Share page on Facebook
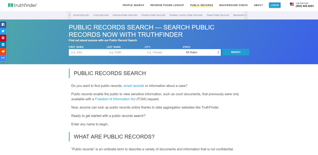 tap(3, 25)
